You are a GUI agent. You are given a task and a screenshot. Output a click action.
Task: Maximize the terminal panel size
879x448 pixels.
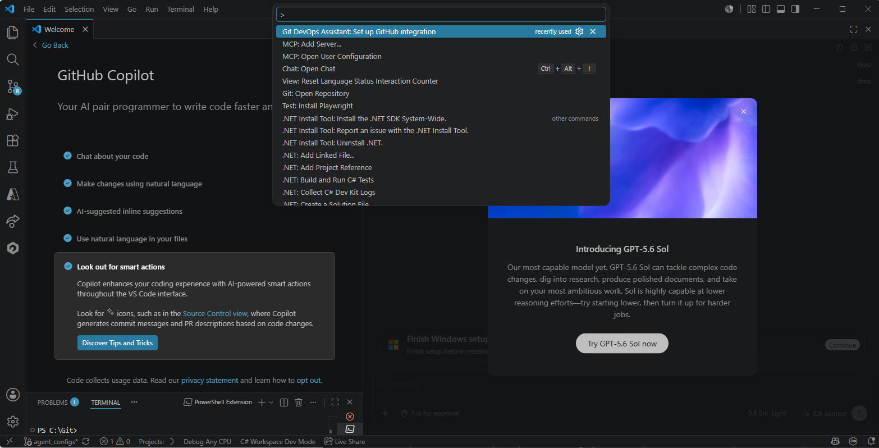(x=335, y=402)
